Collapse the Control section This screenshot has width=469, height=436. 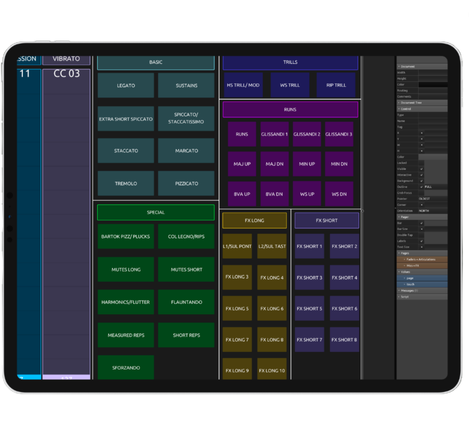[422, 109]
